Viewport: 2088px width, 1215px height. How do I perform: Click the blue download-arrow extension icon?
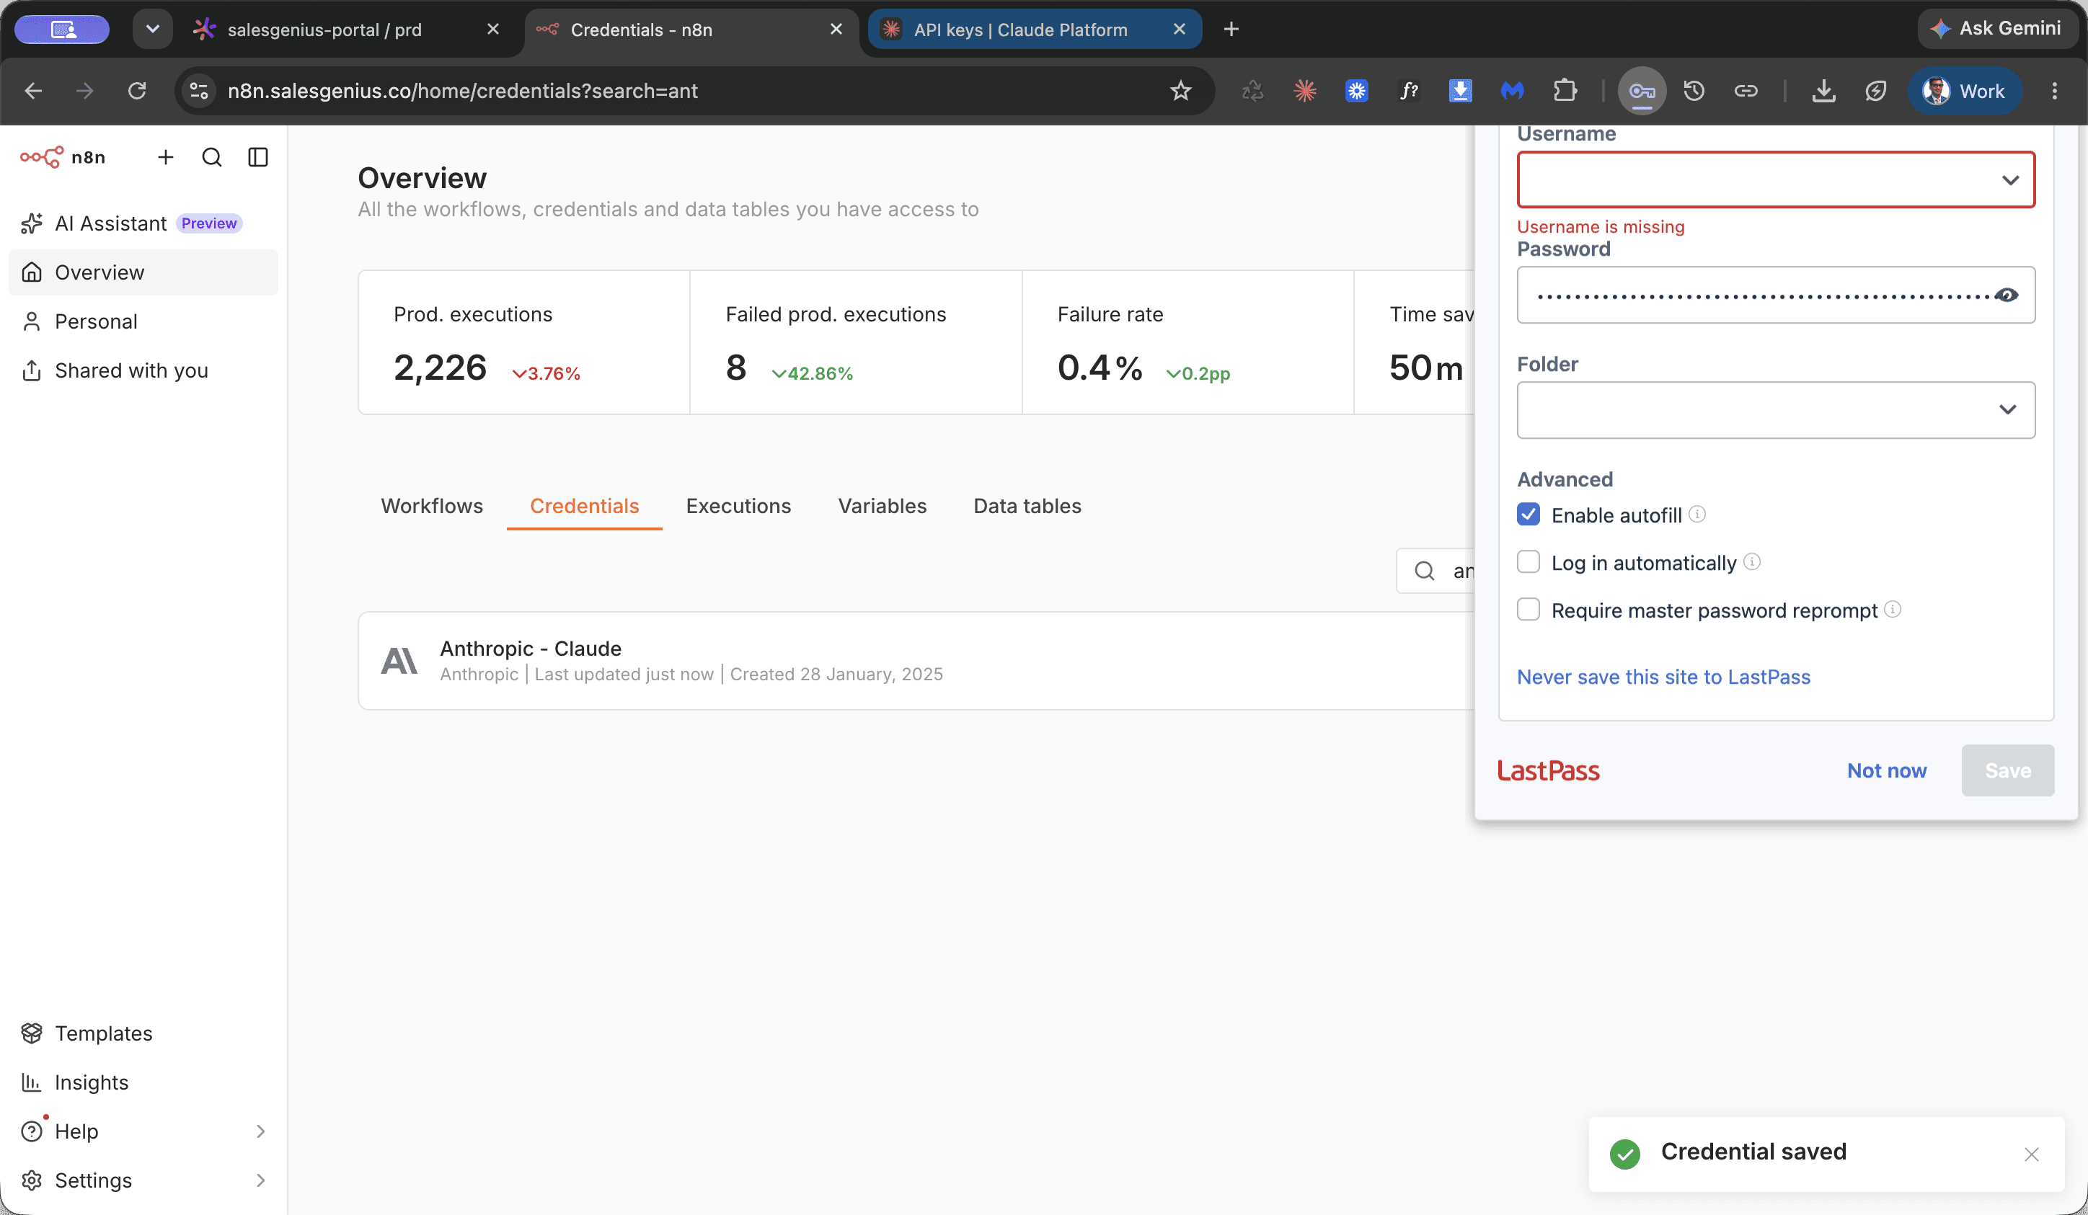pos(1461,90)
